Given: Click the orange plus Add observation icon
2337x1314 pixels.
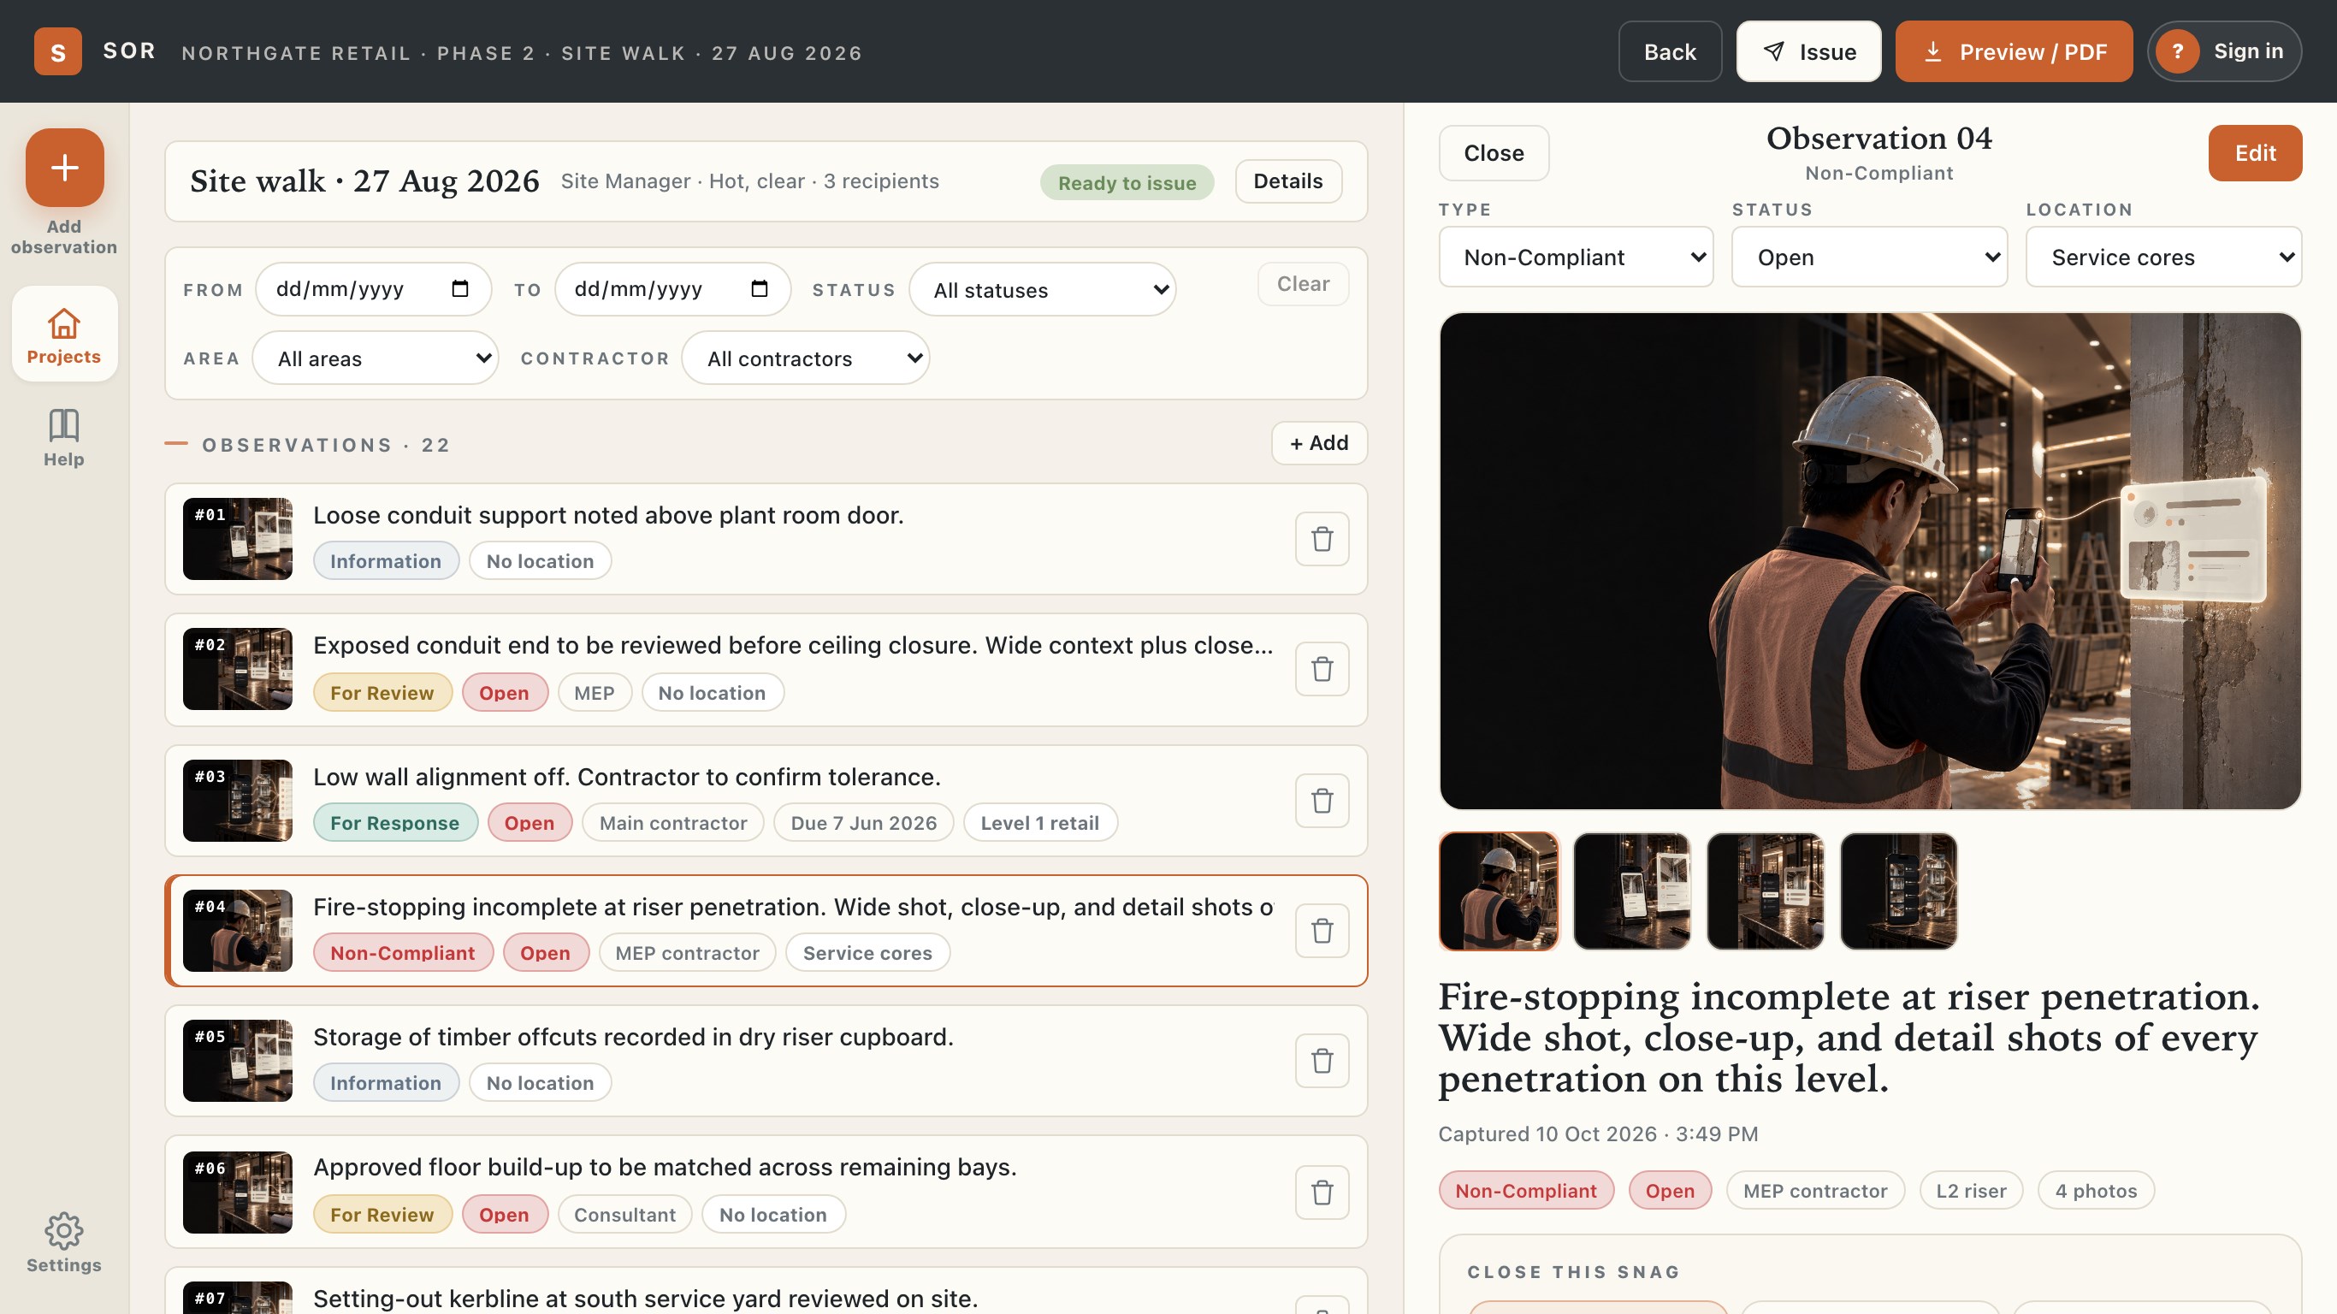Looking at the screenshot, I should 64,168.
